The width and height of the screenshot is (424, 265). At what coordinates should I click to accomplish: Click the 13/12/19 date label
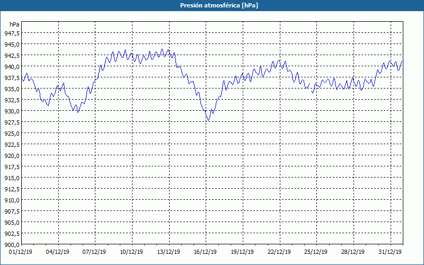click(169, 252)
